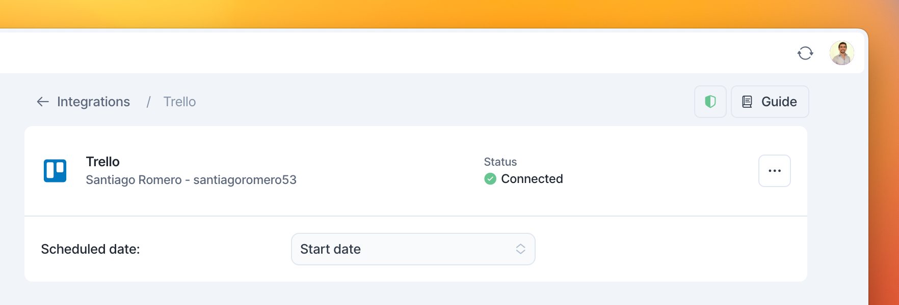Viewport: 899px width, 305px height.
Task: Click the Santiago Romero account name
Action: pyautogui.click(x=134, y=180)
